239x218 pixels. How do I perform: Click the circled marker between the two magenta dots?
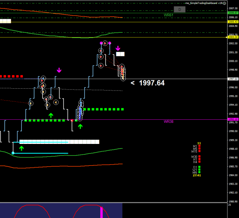click(105, 43)
